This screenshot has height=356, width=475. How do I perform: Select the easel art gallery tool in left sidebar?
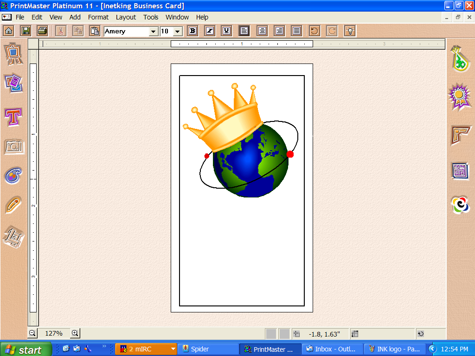click(x=13, y=54)
